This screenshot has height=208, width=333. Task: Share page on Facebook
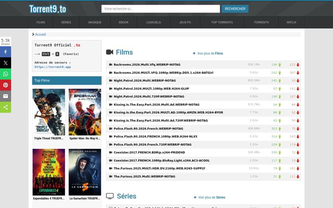(x=6, y=52)
